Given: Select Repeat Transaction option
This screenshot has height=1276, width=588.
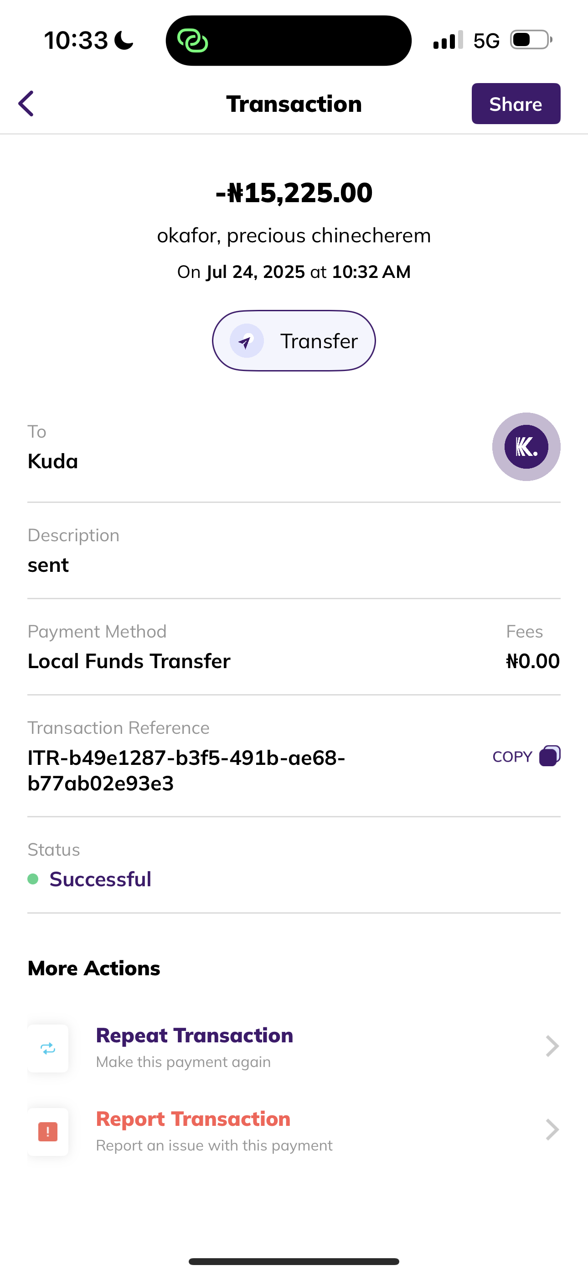Looking at the screenshot, I should [195, 1036].
